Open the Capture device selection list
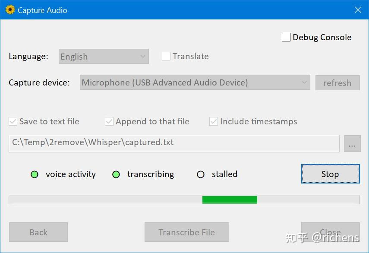Screen dimensions: 369x253 pos(194,82)
